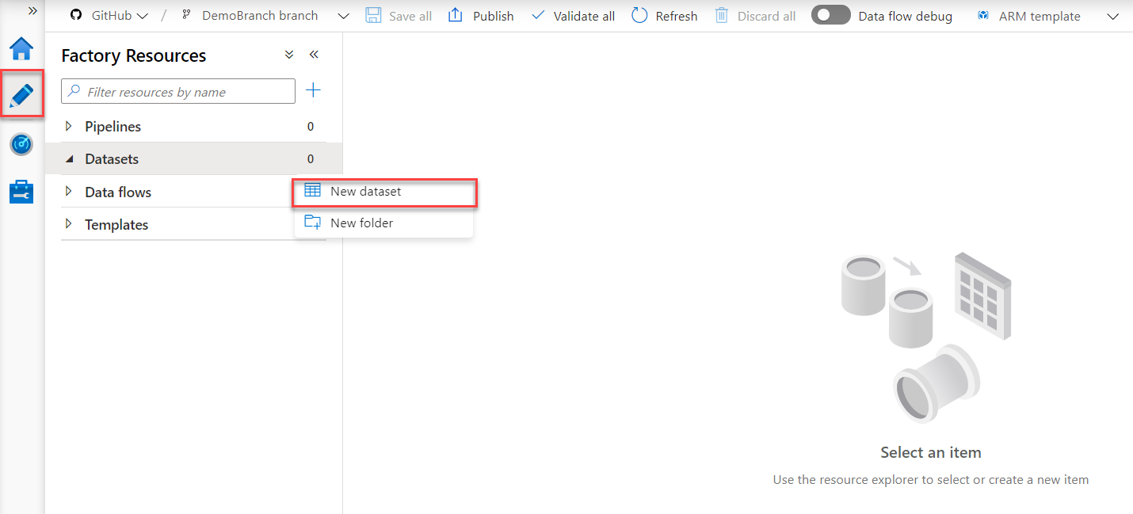The width and height of the screenshot is (1133, 514).
Task: Open the Manage toolbox icon
Action: coord(21,192)
